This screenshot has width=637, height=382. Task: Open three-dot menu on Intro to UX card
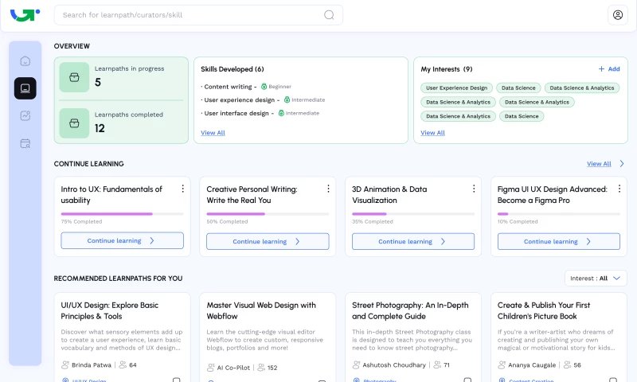tap(182, 189)
